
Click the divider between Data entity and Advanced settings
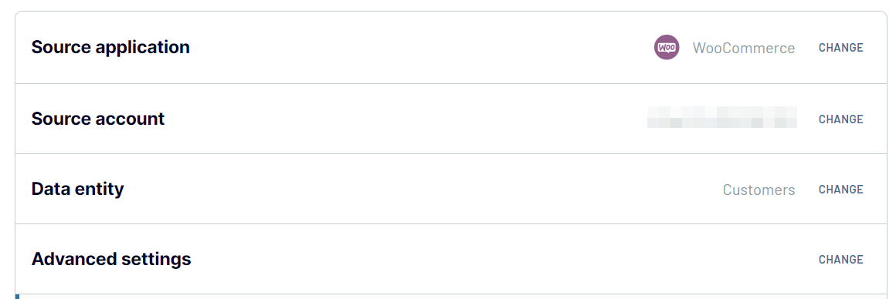451,223
